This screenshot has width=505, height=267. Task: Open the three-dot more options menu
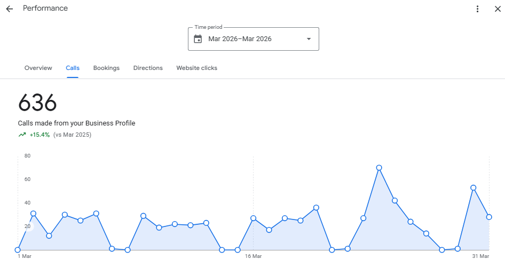tap(477, 9)
